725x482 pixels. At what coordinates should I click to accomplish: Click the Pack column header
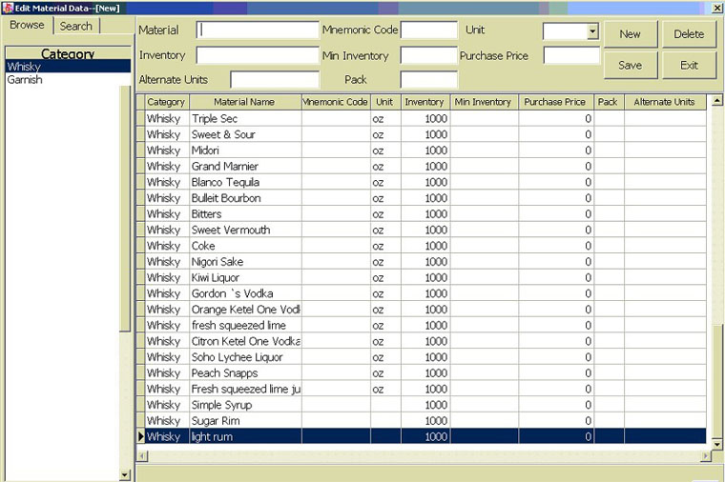[609, 102]
